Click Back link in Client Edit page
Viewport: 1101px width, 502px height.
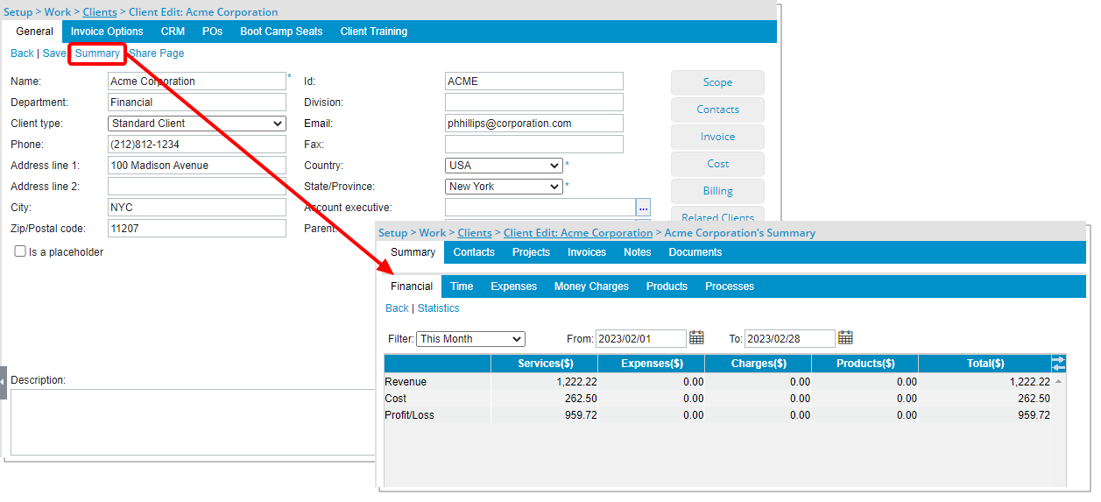(x=22, y=53)
